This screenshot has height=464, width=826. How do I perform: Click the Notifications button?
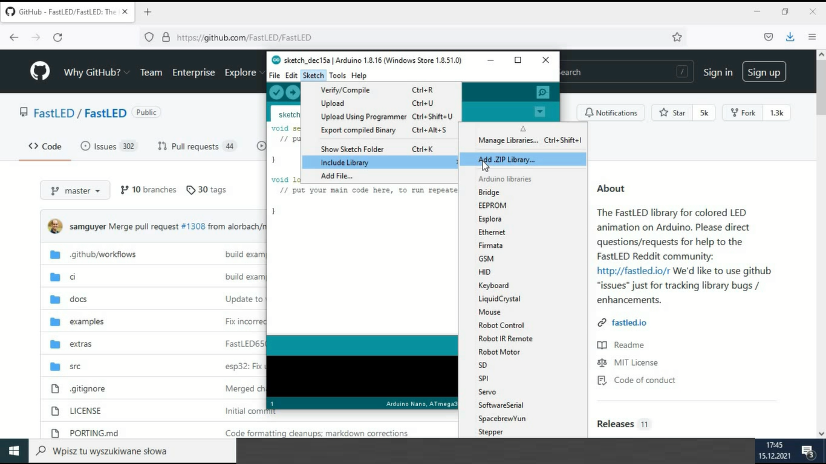tap(611, 113)
